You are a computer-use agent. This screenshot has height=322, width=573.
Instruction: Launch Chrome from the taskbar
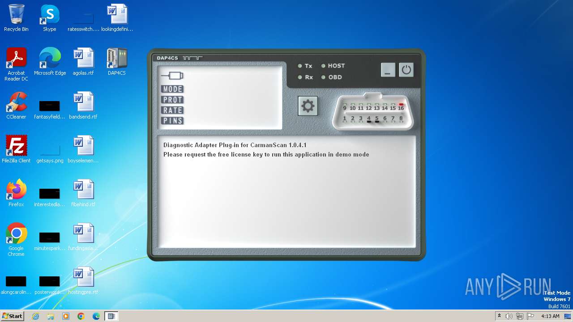click(x=81, y=316)
